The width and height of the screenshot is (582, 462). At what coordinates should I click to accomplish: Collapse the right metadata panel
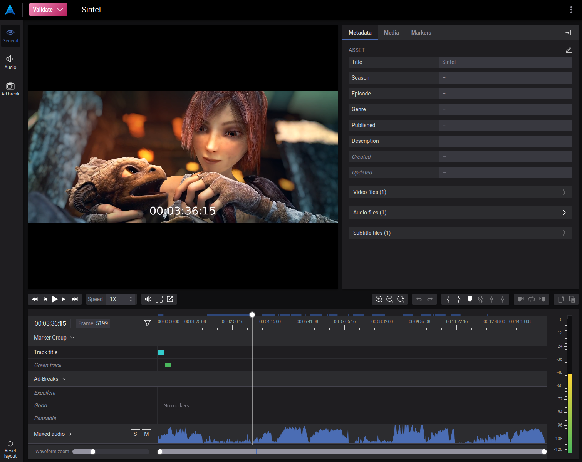568,33
